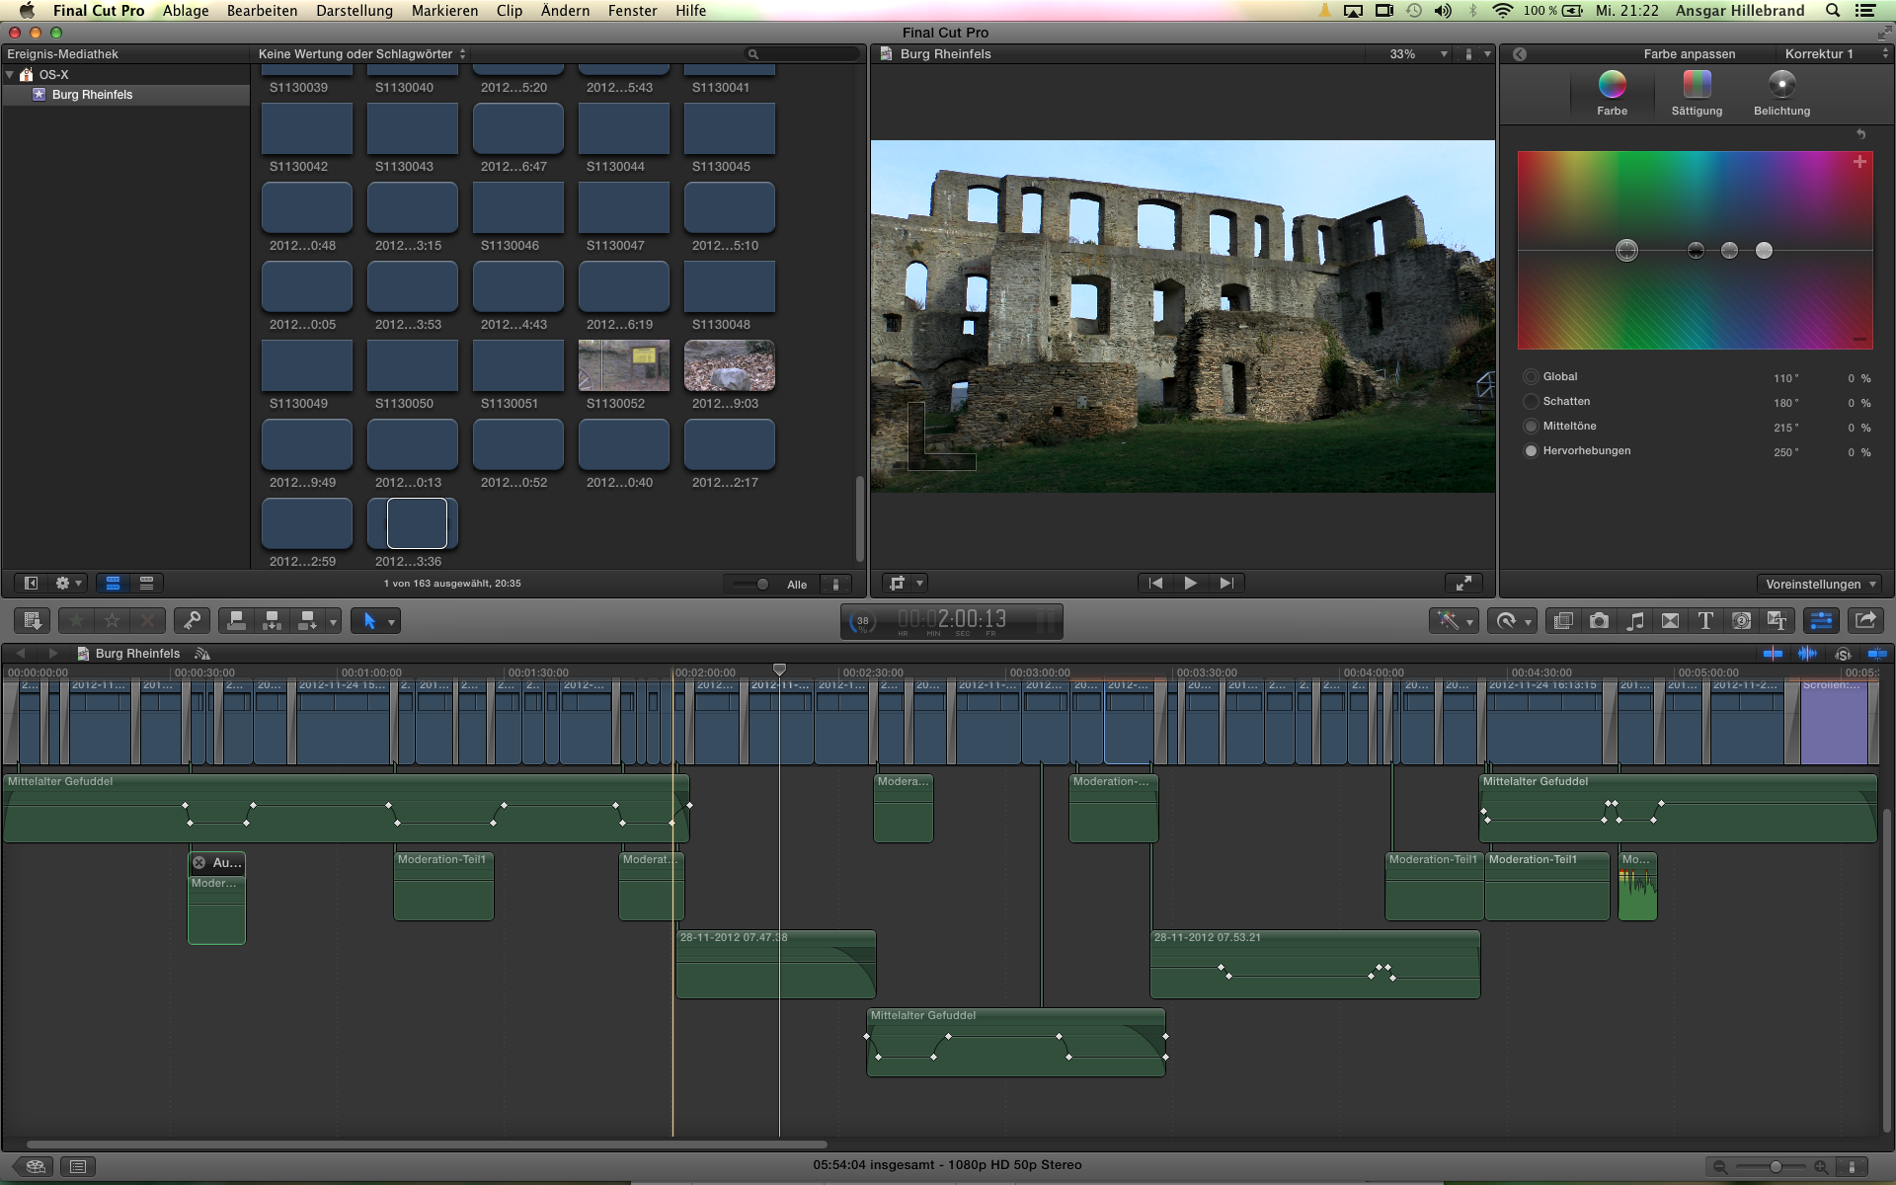The height and width of the screenshot is (1185, 1896).
Task: Open the Markieren menu
Action: pos(444,10)
